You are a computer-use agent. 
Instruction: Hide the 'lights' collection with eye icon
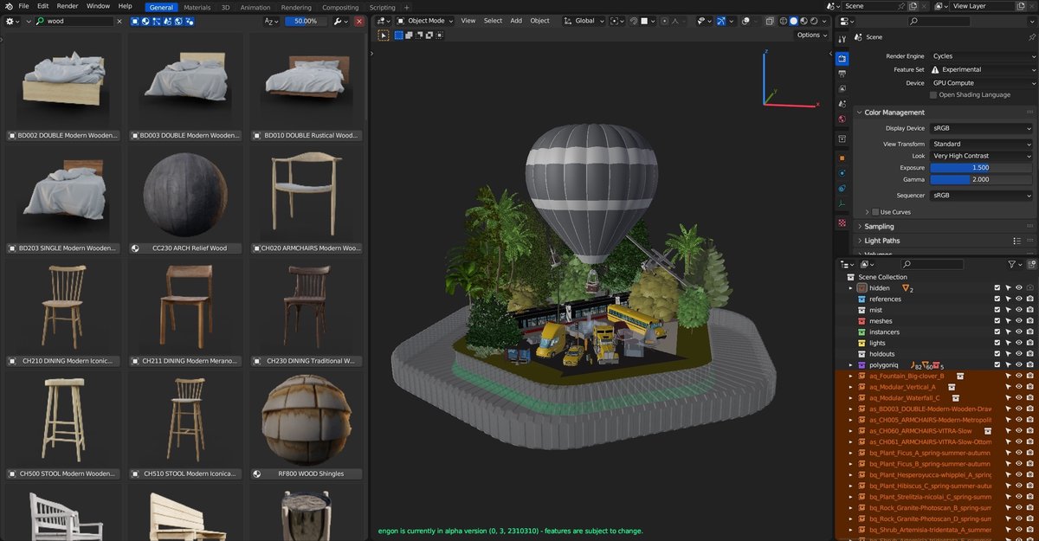pos(1019,343)
